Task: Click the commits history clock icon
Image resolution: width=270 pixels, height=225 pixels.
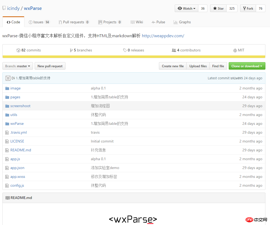Action: pos(19,50)
